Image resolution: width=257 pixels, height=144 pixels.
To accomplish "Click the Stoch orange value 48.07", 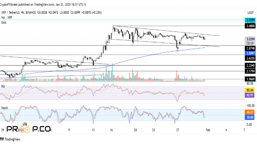I will pos(250,112).
